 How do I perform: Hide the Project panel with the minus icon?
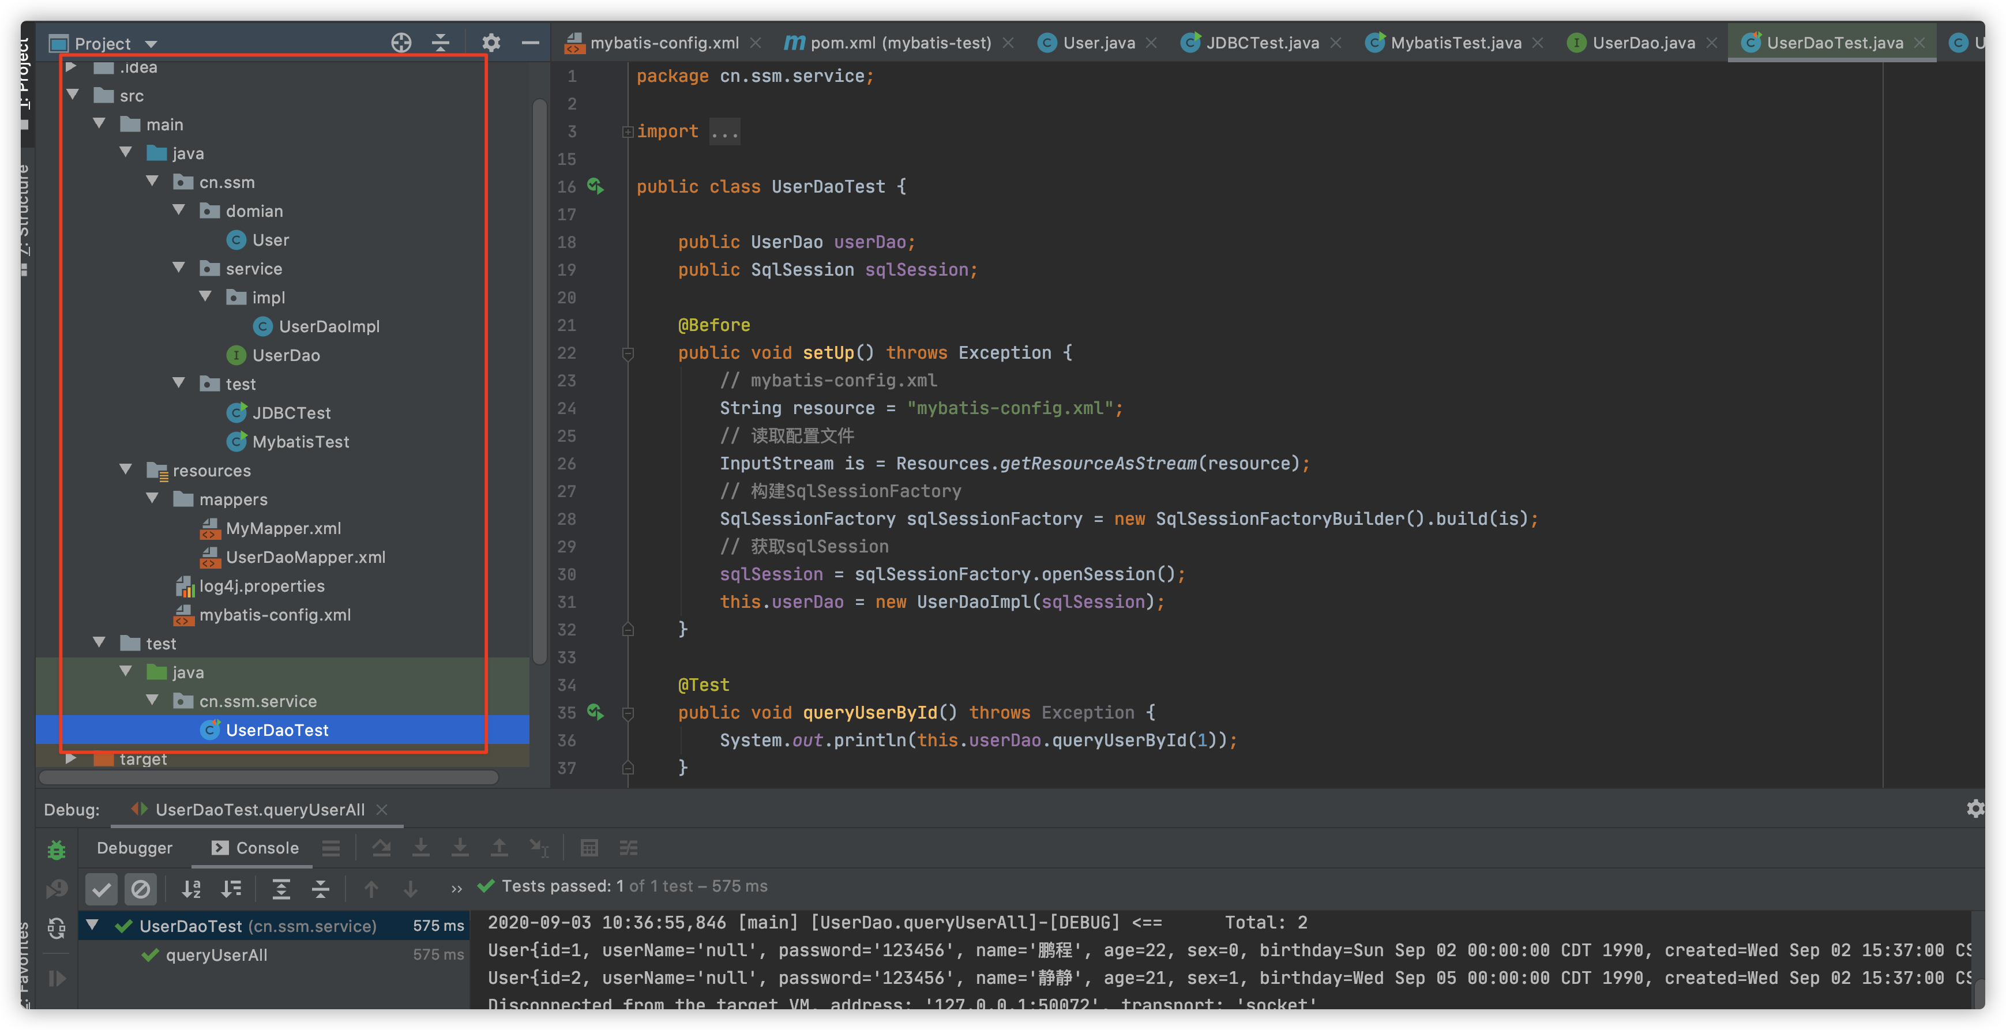point(530,43)
